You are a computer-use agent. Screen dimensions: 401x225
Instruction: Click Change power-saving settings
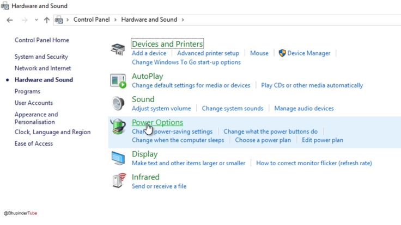(172, 132)
